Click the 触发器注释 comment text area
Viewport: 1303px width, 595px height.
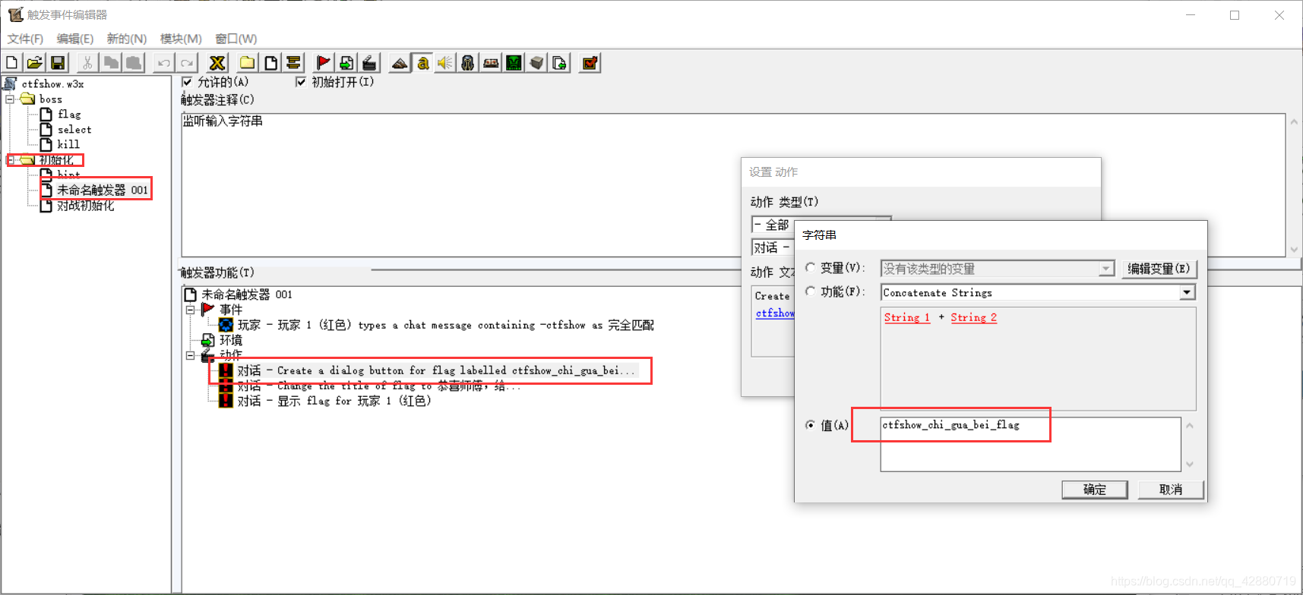click(733, 184)
